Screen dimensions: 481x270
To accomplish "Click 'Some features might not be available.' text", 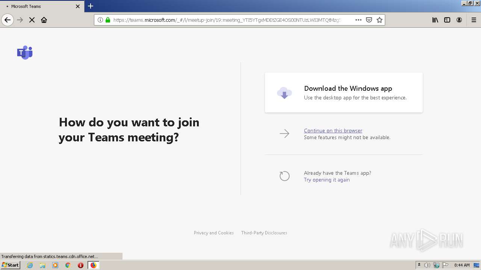I will tap(347, 137).
